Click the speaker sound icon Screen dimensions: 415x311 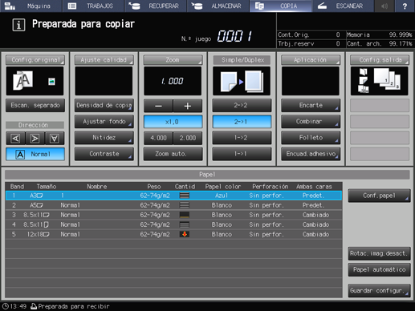click(x=384, y=6)
